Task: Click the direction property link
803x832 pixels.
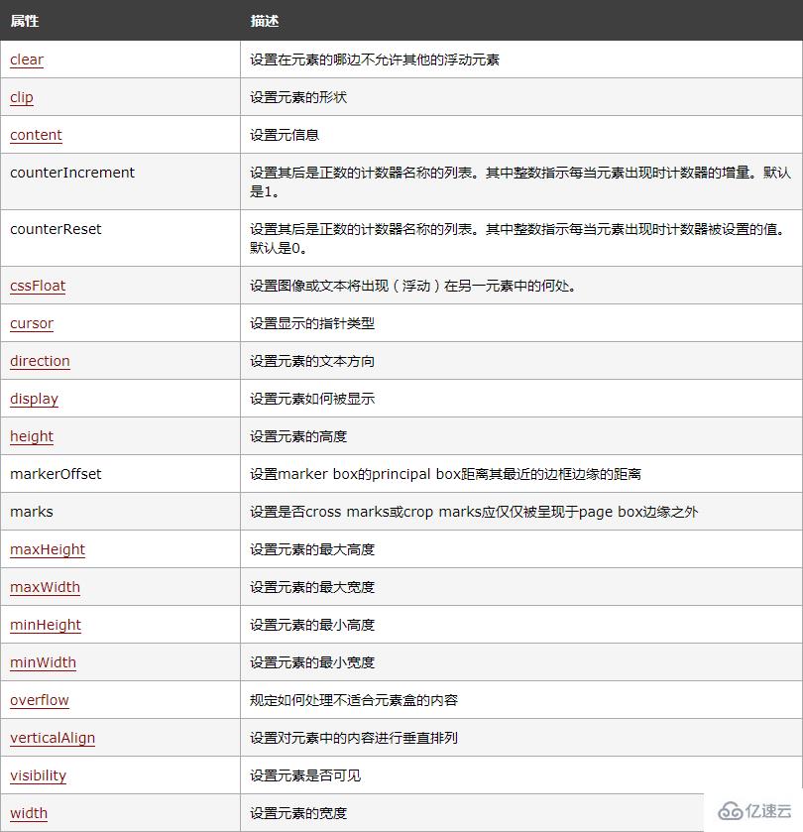Action: tap(40, 361)
